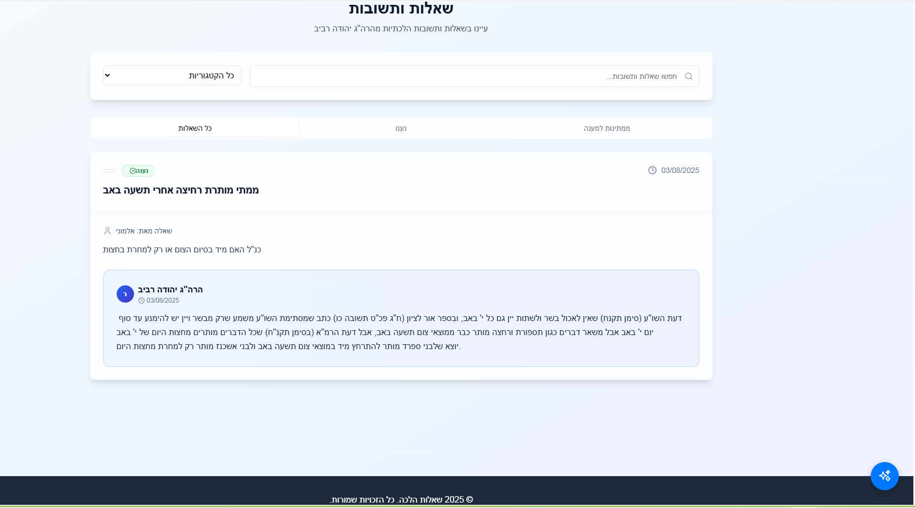Click the round blue rabbi avatar
This screenshot has height=508, width=915.
click(125, 294)
